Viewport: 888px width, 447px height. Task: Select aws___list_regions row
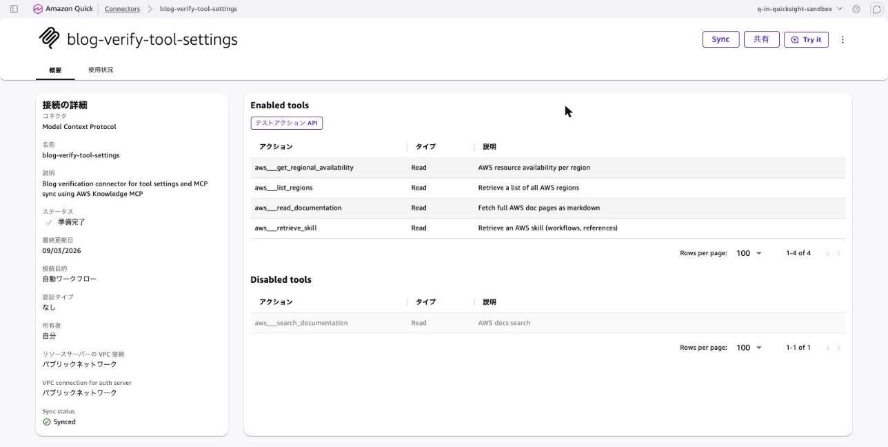pyautogui.click(x=548, y=188)
